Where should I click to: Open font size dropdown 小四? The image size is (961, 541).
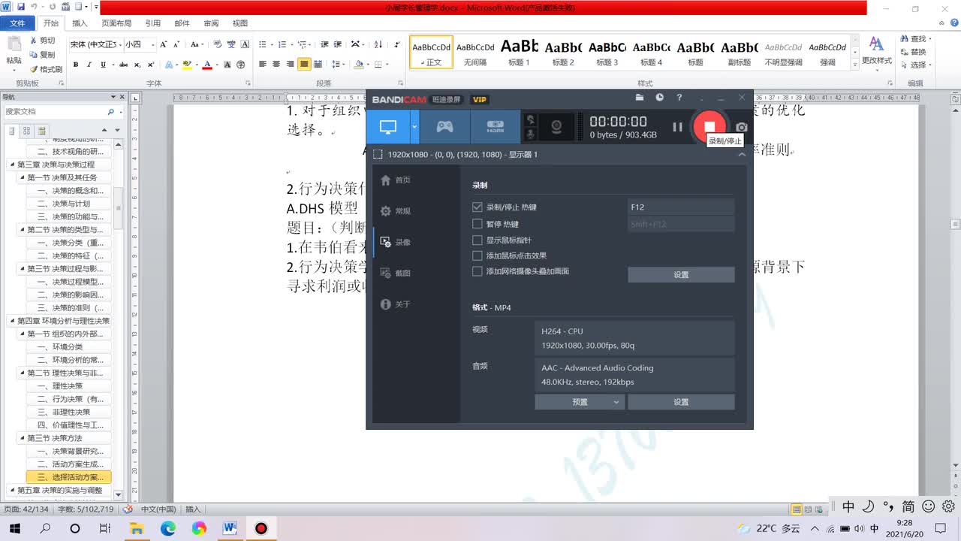tap(152, 45)
